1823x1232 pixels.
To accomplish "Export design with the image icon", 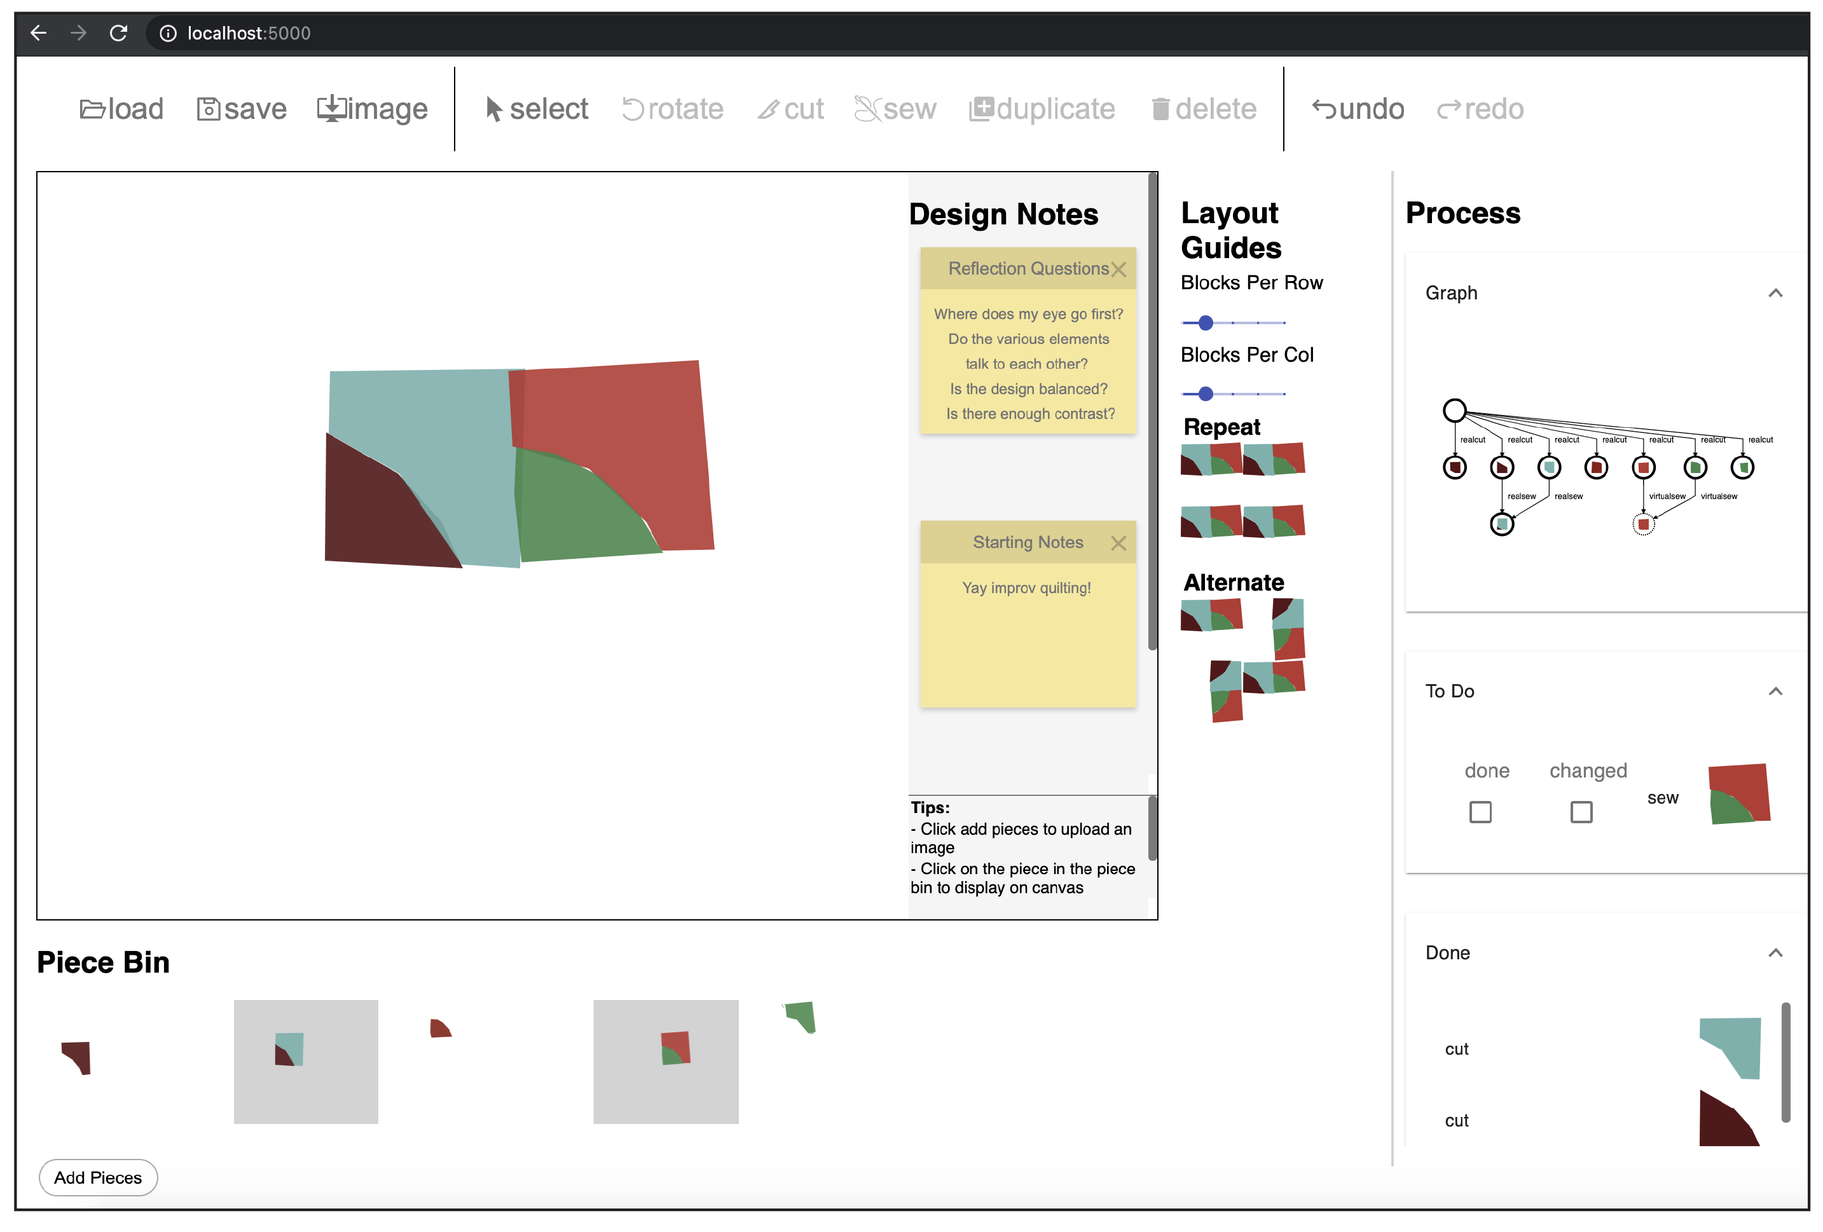I will [x=331, y=108].
